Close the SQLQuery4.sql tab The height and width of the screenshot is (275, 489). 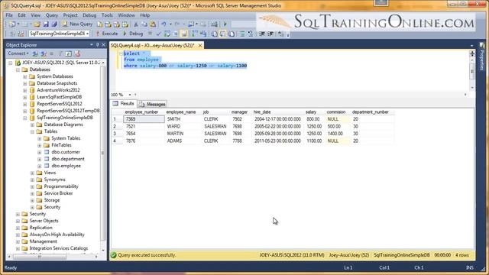[200, 46]
